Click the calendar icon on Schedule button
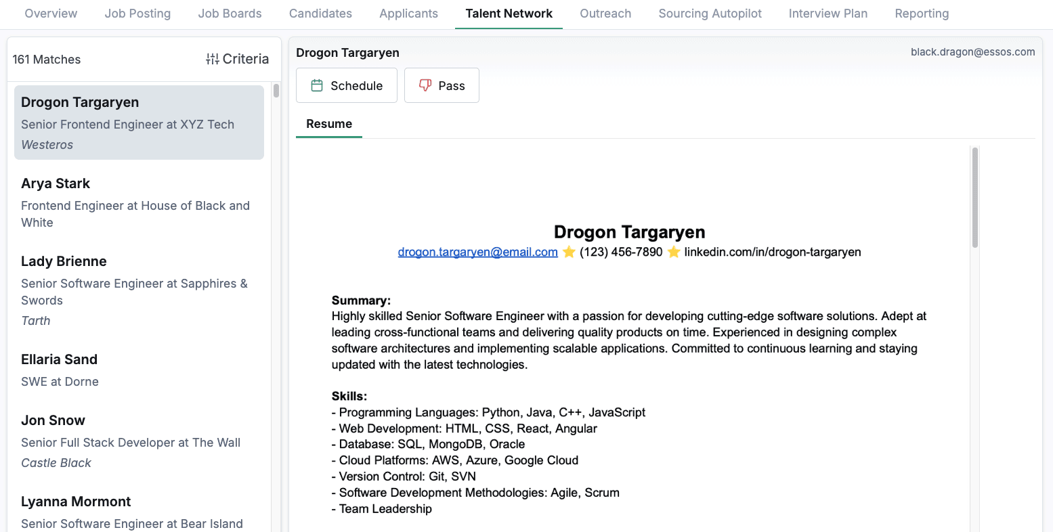 tap(316, 85)
